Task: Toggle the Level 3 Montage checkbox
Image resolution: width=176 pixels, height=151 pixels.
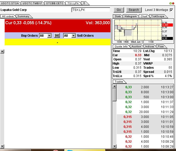Action: [171, 10]
